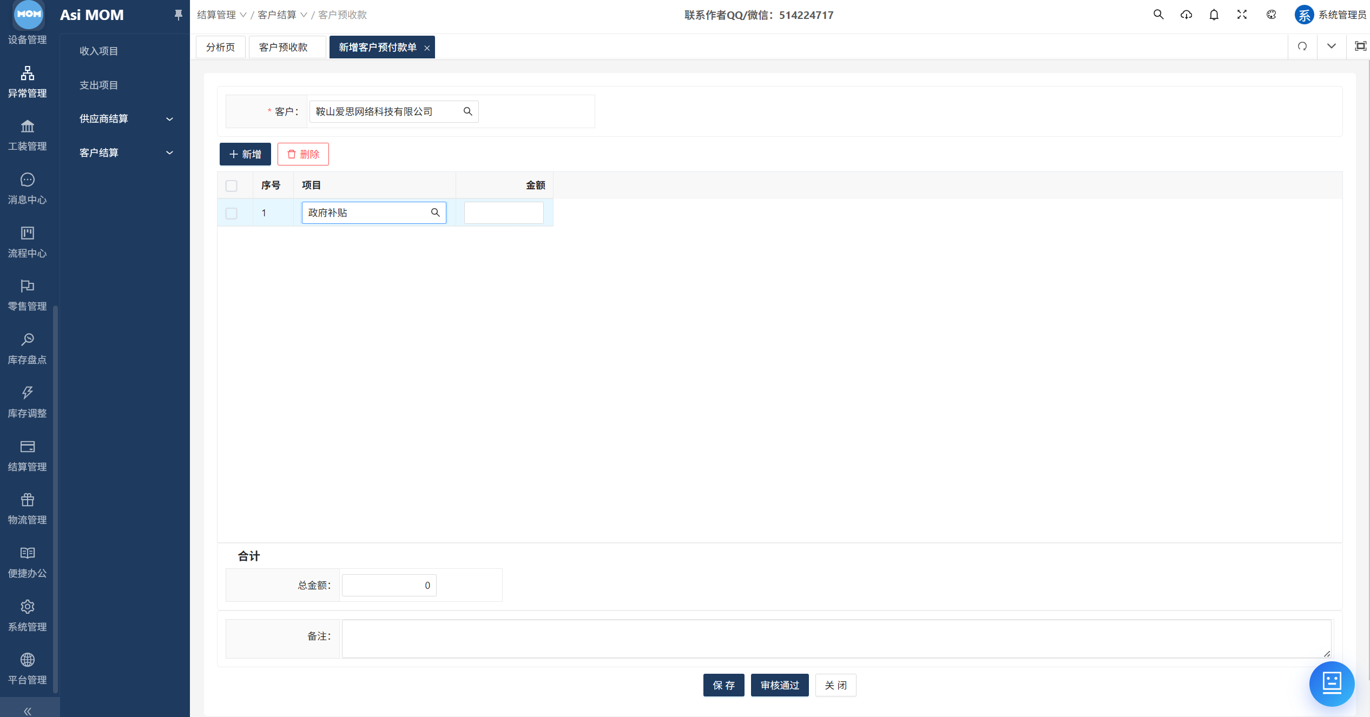Focus the 项目 input with 政府补贴
Image resolution: width=1370 pixels, height=717 pixels.
[374, 213]
